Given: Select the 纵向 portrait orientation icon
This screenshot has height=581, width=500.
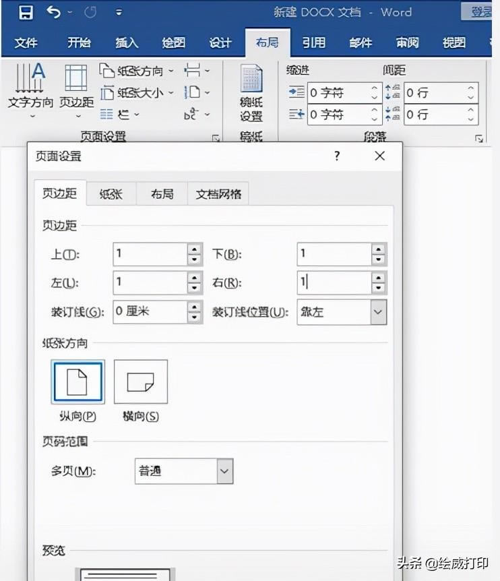Looking at the screenshot, I should pos(77,382).
